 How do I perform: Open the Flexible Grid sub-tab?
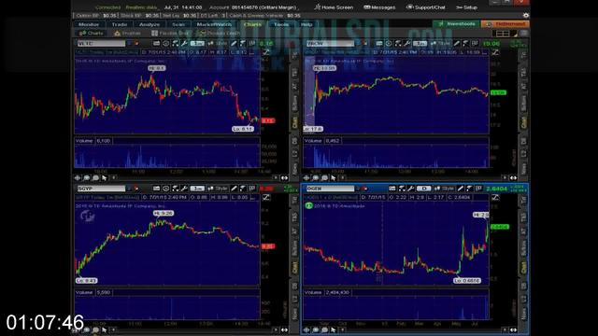point(170,34)
